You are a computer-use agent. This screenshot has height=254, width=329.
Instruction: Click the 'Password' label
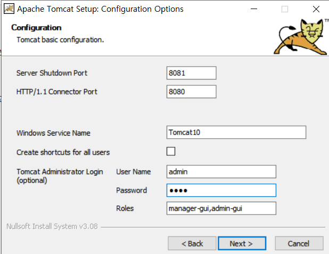pyautogui.click(x=131, y=190)
